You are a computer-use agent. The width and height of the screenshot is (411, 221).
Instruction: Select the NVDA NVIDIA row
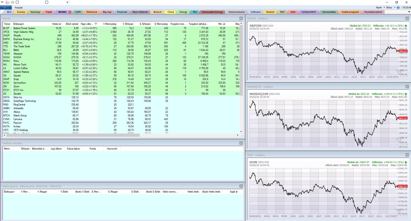click(121, 57)
